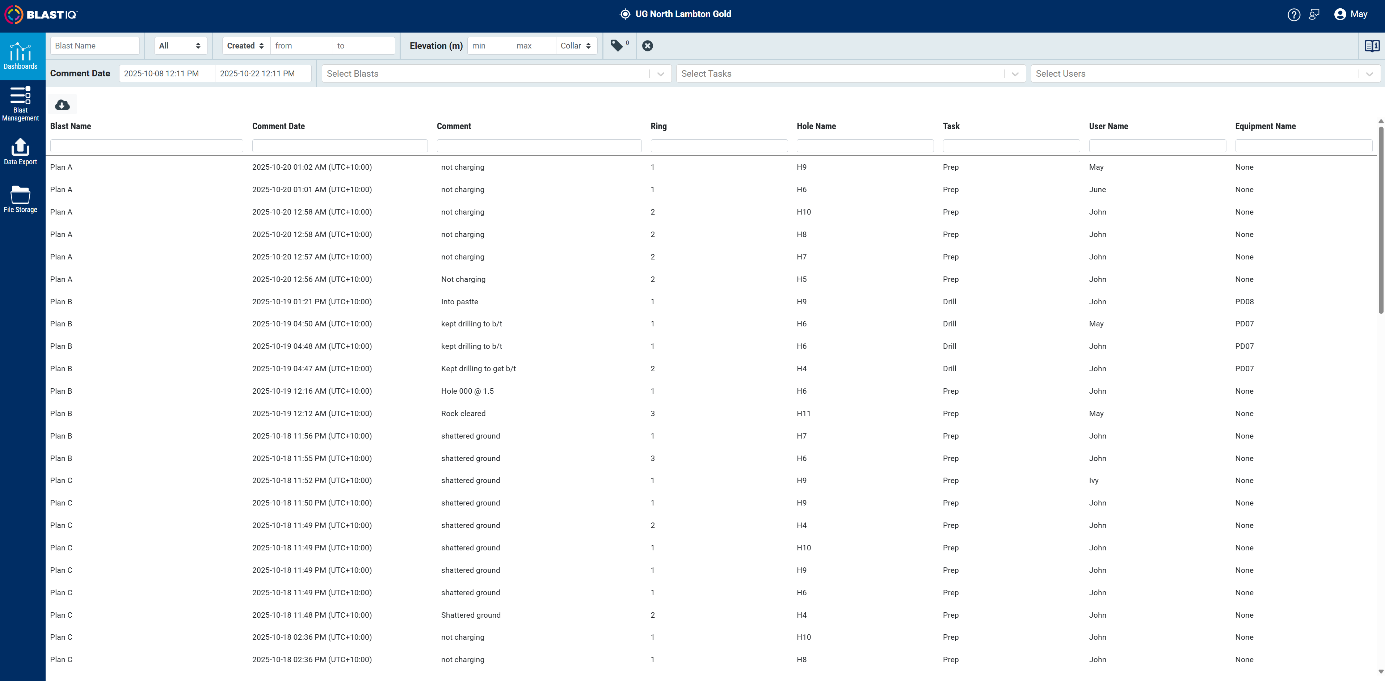Image resolution: width=1385 pixels, height=681 pixels.
Task: Click the site location target icon
Action: [625, 14]
